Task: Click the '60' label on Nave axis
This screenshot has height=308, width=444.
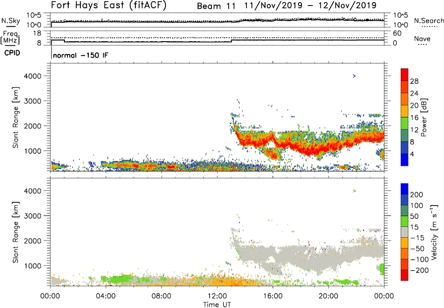Action: (397, 33)
